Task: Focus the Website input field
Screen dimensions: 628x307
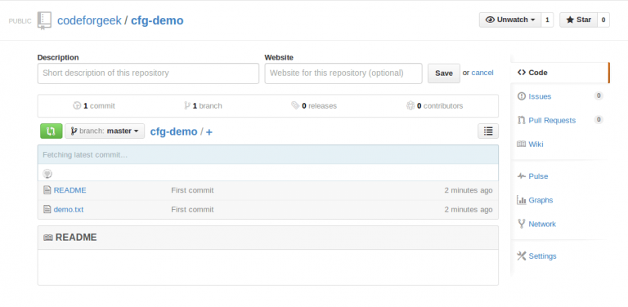Action: pyautogui.click(x=343, y=73)
